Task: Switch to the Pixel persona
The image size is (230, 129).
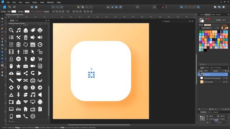Action: pos(10,7)
